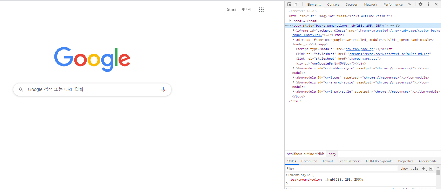This screenshot has width=441, height=189.
Task: Click the background-color property name
Action: click(306, 180)
